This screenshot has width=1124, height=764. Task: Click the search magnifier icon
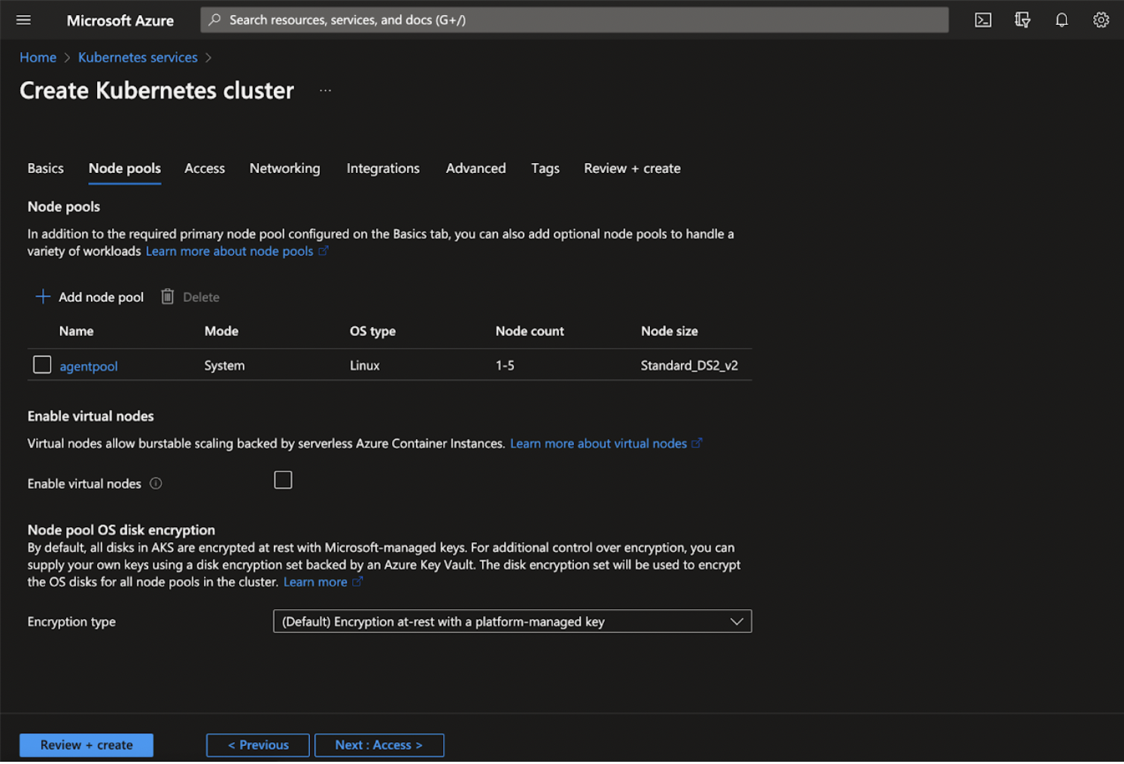coord(214,20)
